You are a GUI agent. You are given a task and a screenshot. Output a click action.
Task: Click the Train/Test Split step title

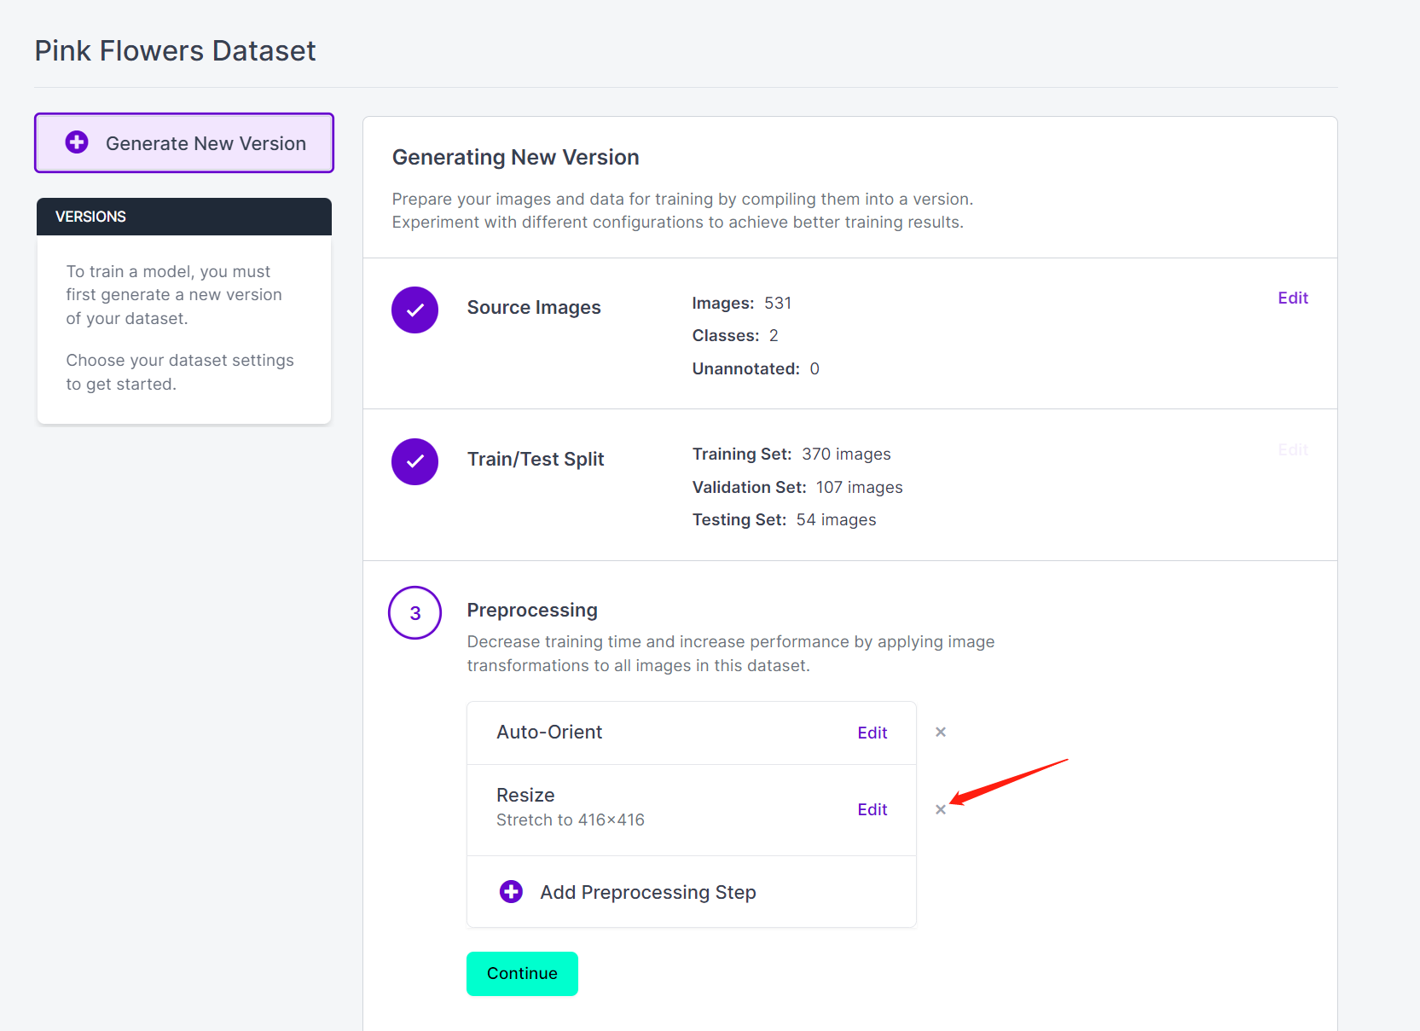click(536, 459)
